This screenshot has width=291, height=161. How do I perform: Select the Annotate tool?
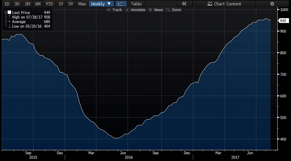tap(136, 10)
